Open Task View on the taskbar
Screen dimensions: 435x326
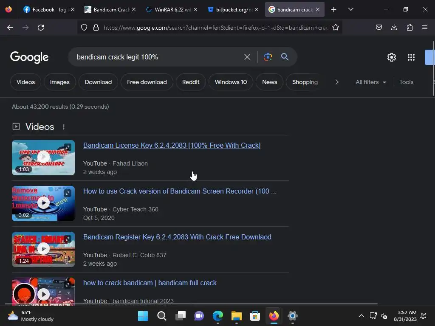coord(180,316)
